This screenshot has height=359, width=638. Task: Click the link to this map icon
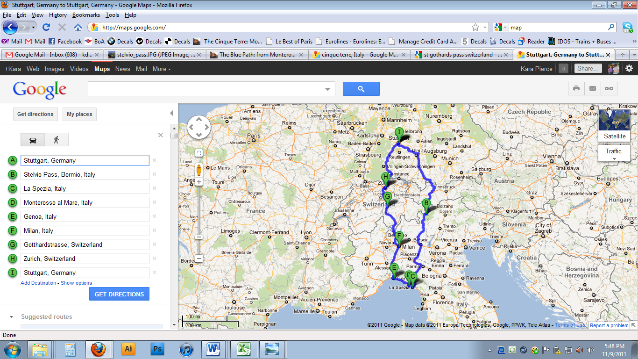609,88
